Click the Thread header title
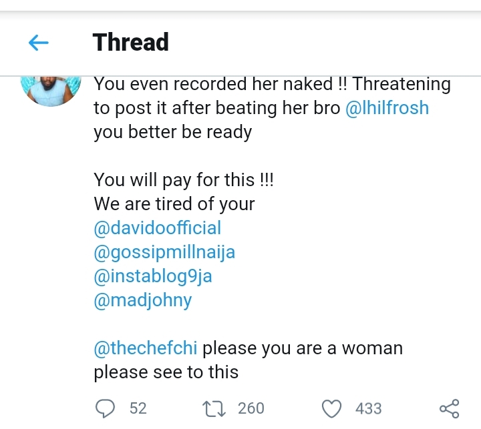Screen dimensions: 481x429 (x=131, y=42)
